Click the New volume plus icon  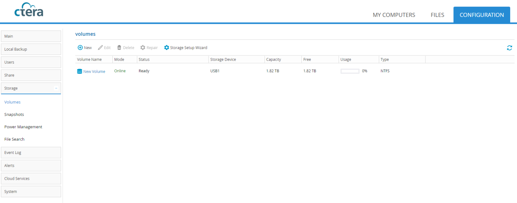point(80,47)
